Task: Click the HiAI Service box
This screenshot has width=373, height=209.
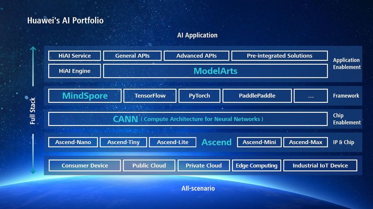Action: pyautogui.click(x=75, y=56)
